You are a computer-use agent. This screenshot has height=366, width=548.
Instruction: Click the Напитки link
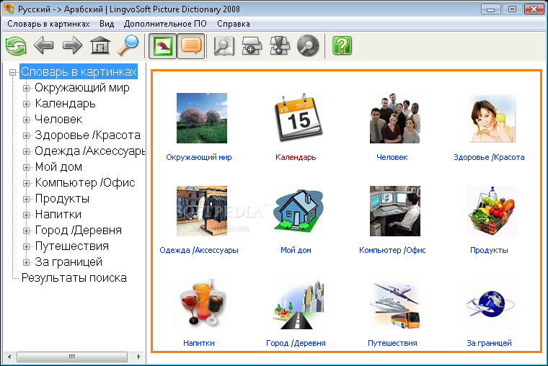[x=199, y=343]
